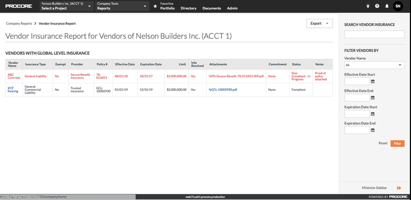Open the Export dropdown button

pos(319,24)
